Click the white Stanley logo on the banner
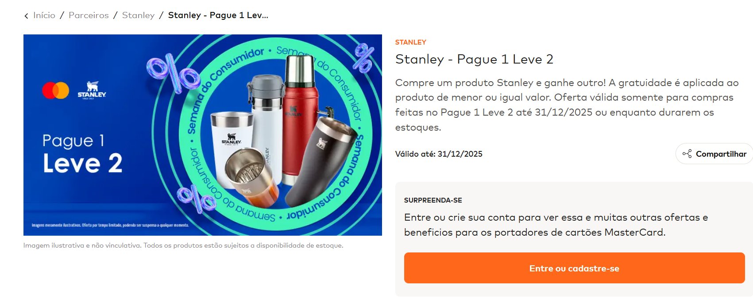753x301 pixels. [x=92, y=90]
